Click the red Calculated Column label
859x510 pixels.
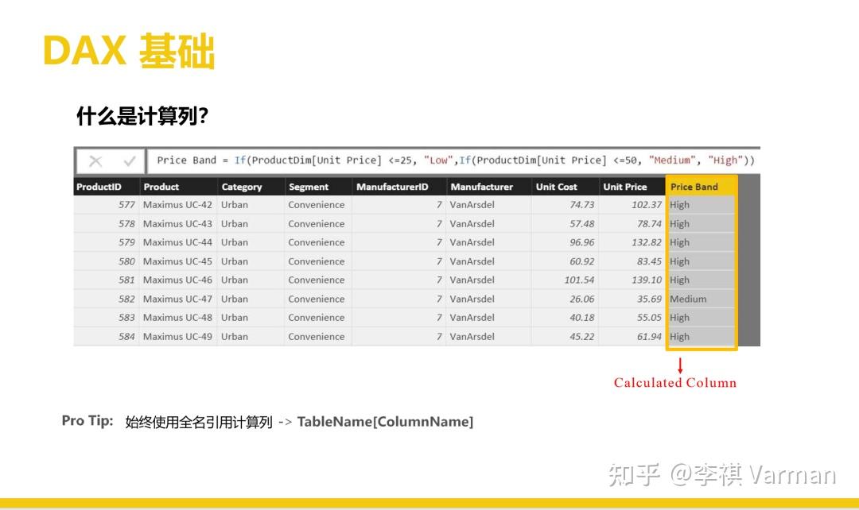674,382
